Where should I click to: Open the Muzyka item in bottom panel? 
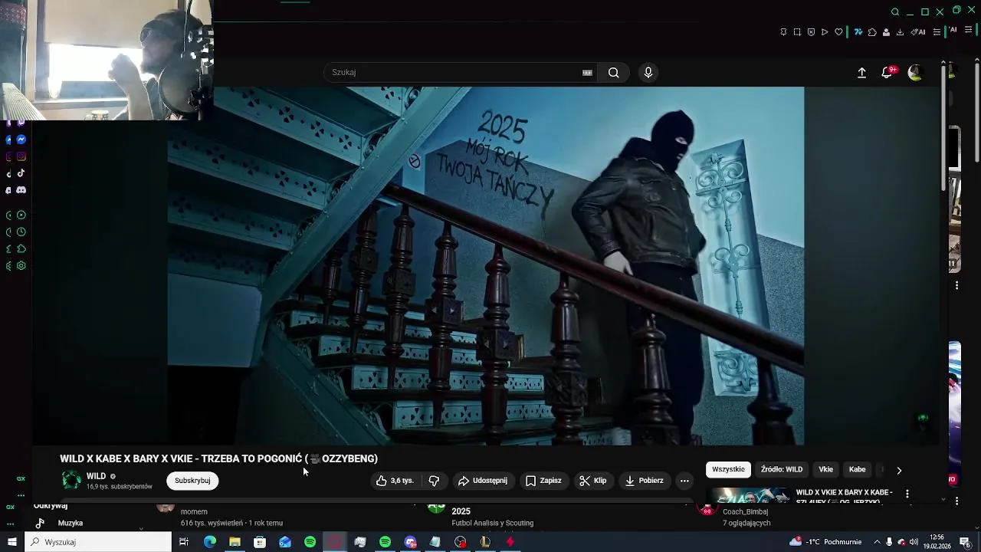[70, 523]
